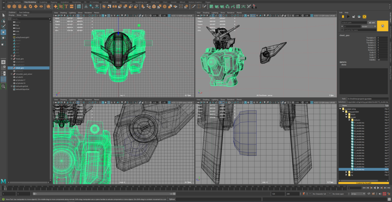Switch to the Rigging shelf tab
Viewport: 392px width, 202px height.
pyautogui.click(x=53, y=2)
